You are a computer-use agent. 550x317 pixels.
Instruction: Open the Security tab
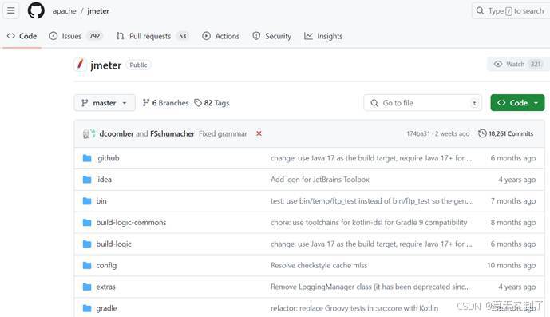coord(272,36)
